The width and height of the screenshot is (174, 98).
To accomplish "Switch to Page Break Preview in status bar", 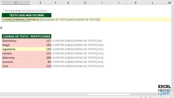I will tap(150, 97).
